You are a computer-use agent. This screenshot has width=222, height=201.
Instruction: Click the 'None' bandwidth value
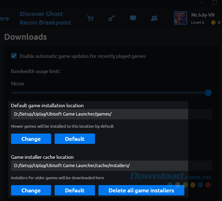click(18, 84)
